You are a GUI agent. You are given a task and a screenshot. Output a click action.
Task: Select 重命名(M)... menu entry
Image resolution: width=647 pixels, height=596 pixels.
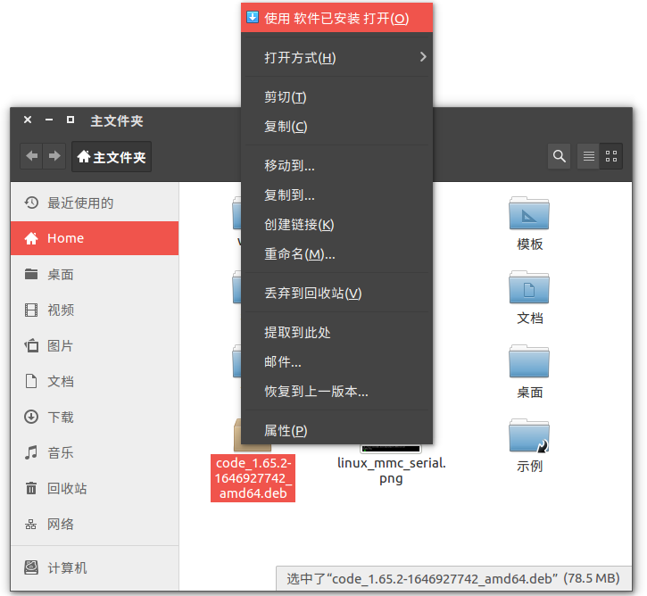click(336, 253)
